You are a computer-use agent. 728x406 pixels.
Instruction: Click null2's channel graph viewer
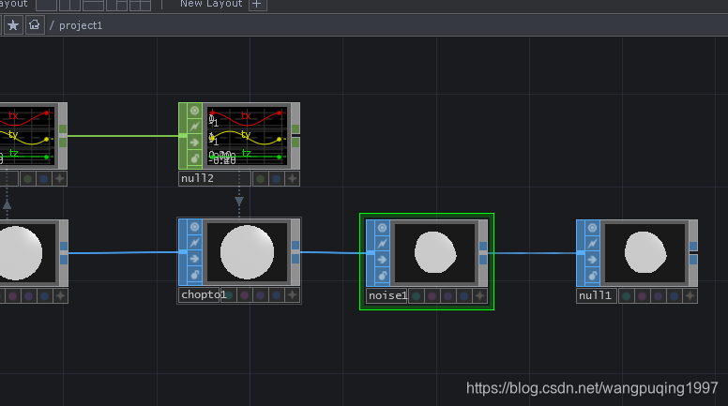tap(247, 136)
